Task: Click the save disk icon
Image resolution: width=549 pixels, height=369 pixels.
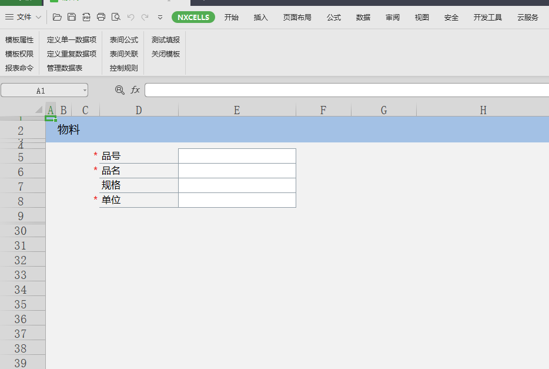Action: coord(72,17)
